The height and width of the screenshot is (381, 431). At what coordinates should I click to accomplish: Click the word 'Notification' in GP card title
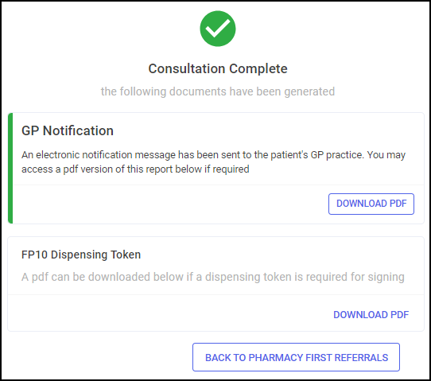[x=78, y=130]
